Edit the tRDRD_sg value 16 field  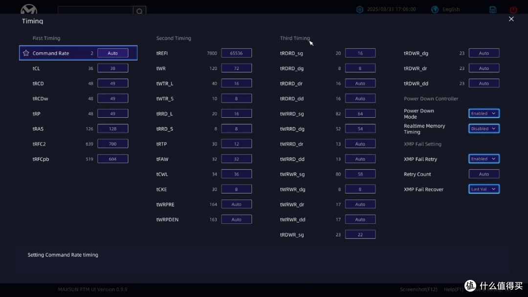tap(360, 53)
